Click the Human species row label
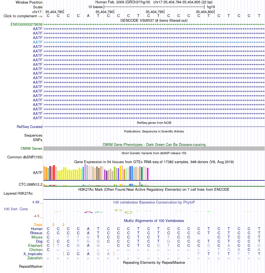This screenshot has height=273, width=265. click(37, 229)
